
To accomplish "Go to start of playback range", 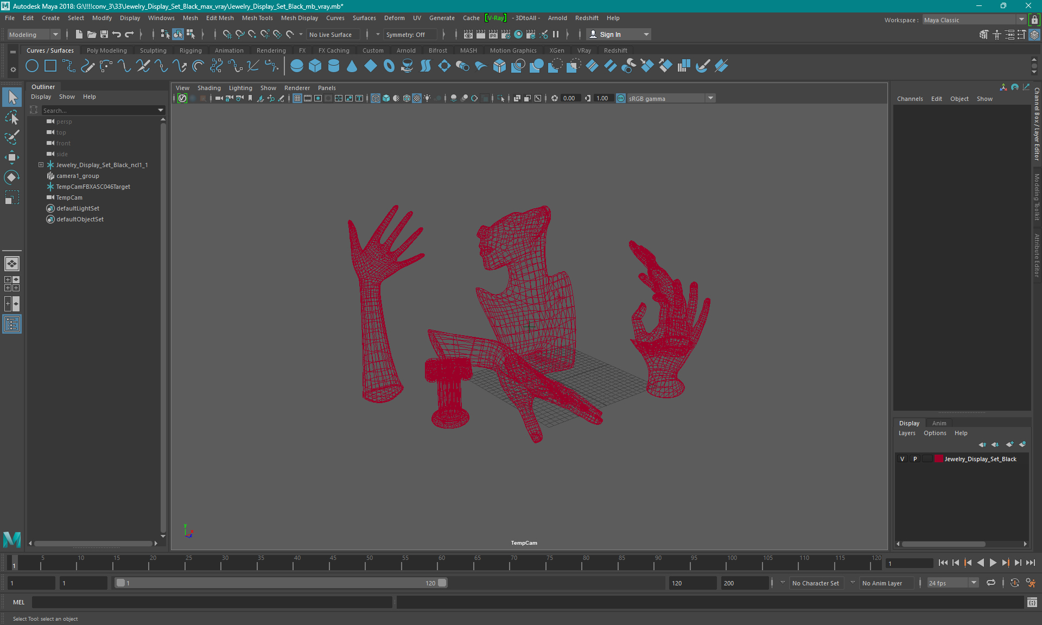I will (x=943, y=563).
